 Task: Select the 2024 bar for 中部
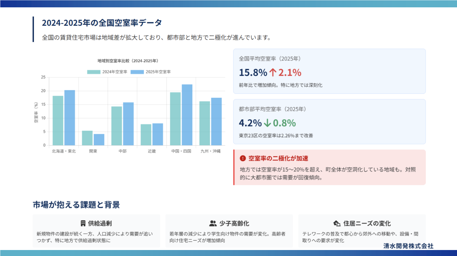(117, 126)
